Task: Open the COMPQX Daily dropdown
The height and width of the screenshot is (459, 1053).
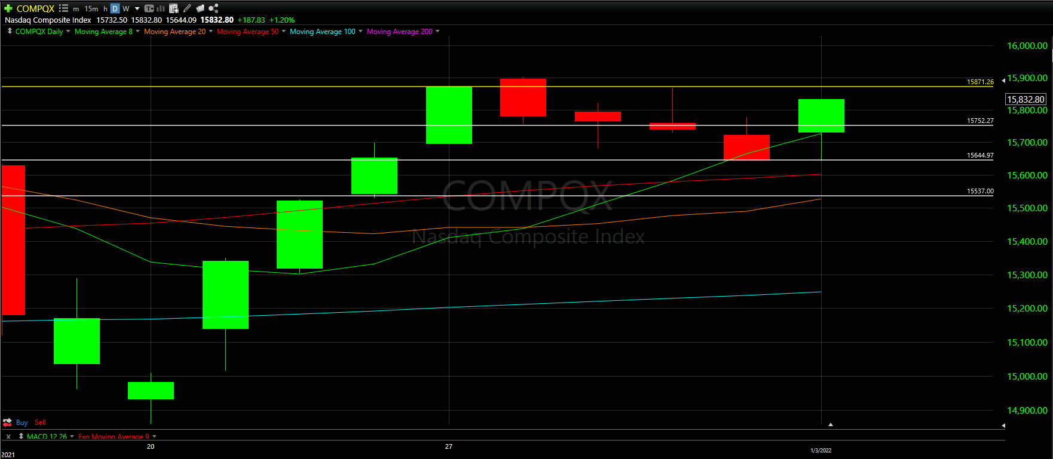Action: [x=68, y=32]
